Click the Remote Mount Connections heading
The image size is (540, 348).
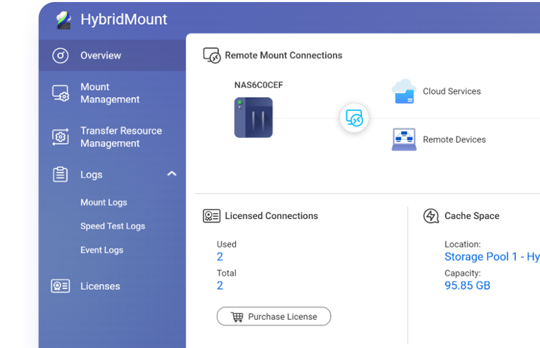283,56
